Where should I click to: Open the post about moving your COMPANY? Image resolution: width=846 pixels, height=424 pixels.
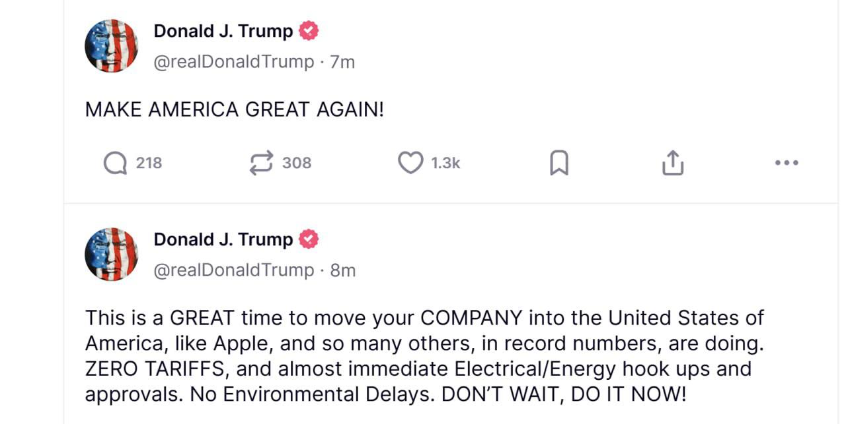coord(423,355)
